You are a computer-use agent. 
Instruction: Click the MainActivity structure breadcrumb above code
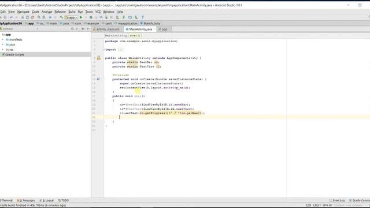116,35
